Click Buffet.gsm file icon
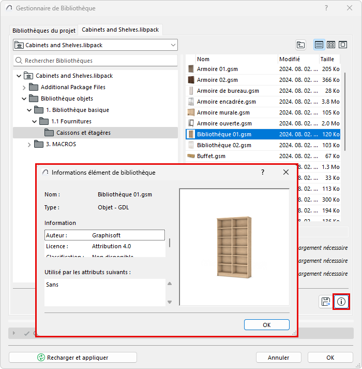The image size is (362, 369). point(191,156)
